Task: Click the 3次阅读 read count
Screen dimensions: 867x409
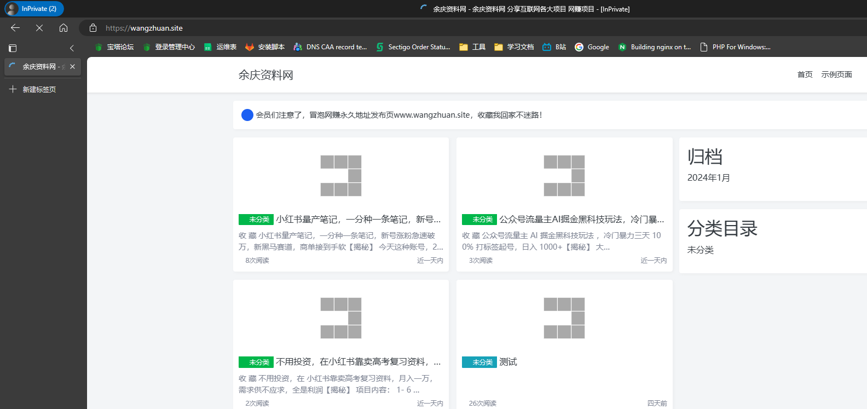Action: coord(481,261)
